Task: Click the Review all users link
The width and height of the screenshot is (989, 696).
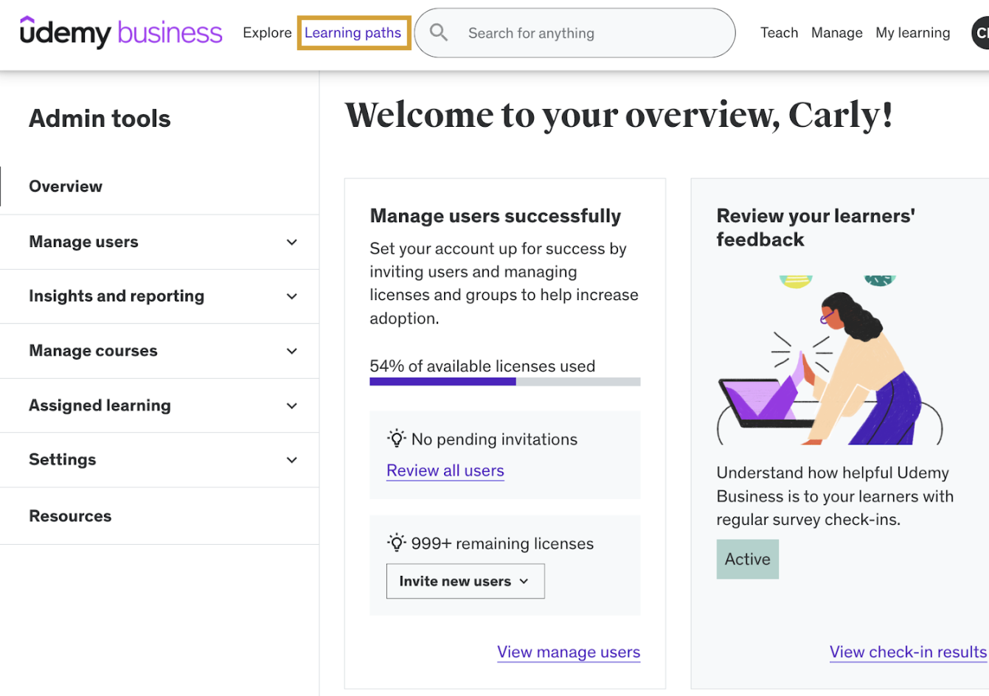Action: pos(445,470)
